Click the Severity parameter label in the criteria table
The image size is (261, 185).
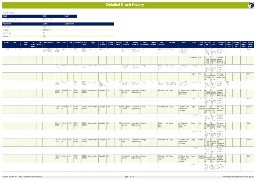pos(5,36)
